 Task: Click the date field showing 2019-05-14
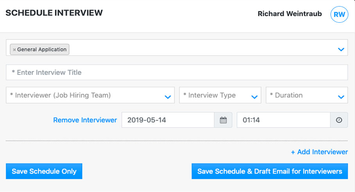[168, 120]
